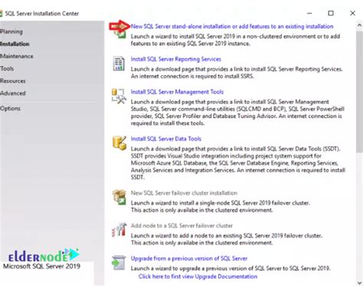Click Upgrade from a previous version link
The height and width of the screenshot is (286, 363).
[x=189, y=258]
